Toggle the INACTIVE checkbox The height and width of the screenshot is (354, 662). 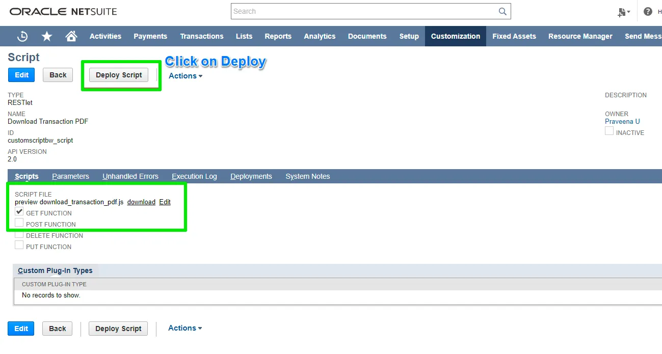[x=609, y=131]
